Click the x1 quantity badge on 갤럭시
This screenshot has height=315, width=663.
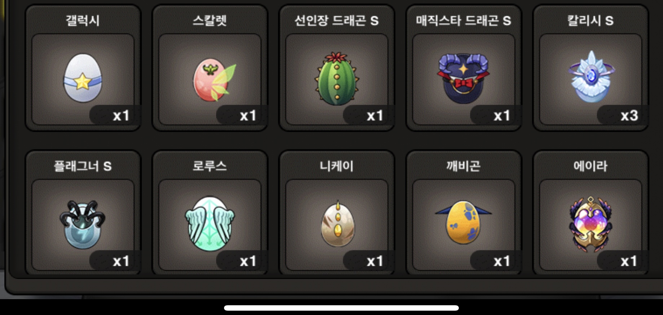point(115,115)
